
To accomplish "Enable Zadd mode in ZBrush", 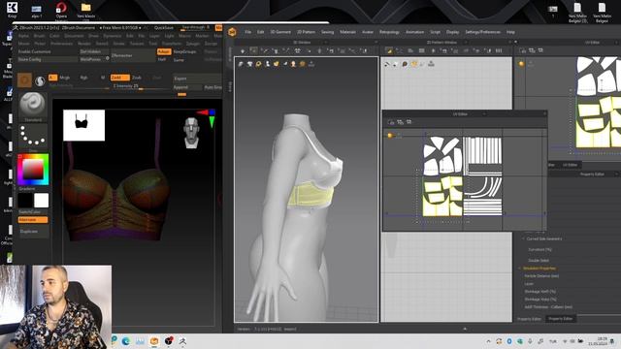I will coord(120,78).
